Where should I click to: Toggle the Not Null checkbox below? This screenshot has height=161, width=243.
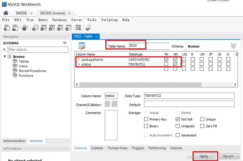(177, 119)
